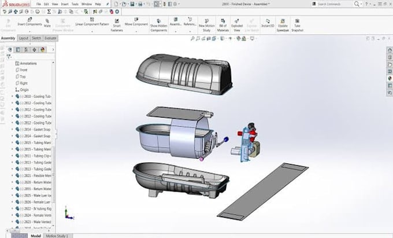
Task: Select the Front plane in tree
Action: pos(21,70)
